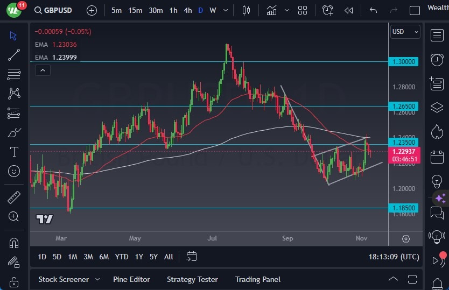Toggle lock all drawings padlock
The image size is (449, 290).
click(14, 282)
